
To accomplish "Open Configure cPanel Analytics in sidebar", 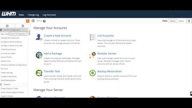I will tap(11, 42).
